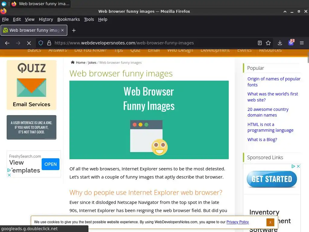Select Firefox taskbar window entry
The width and height of the screenshot is (309, 232).
[41, 4]
